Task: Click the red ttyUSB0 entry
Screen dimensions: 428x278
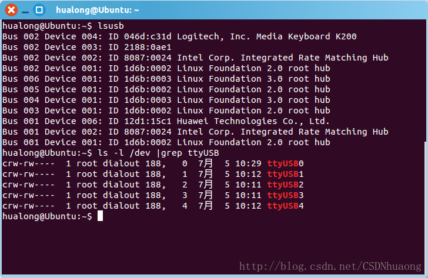Action: (286, 163)
